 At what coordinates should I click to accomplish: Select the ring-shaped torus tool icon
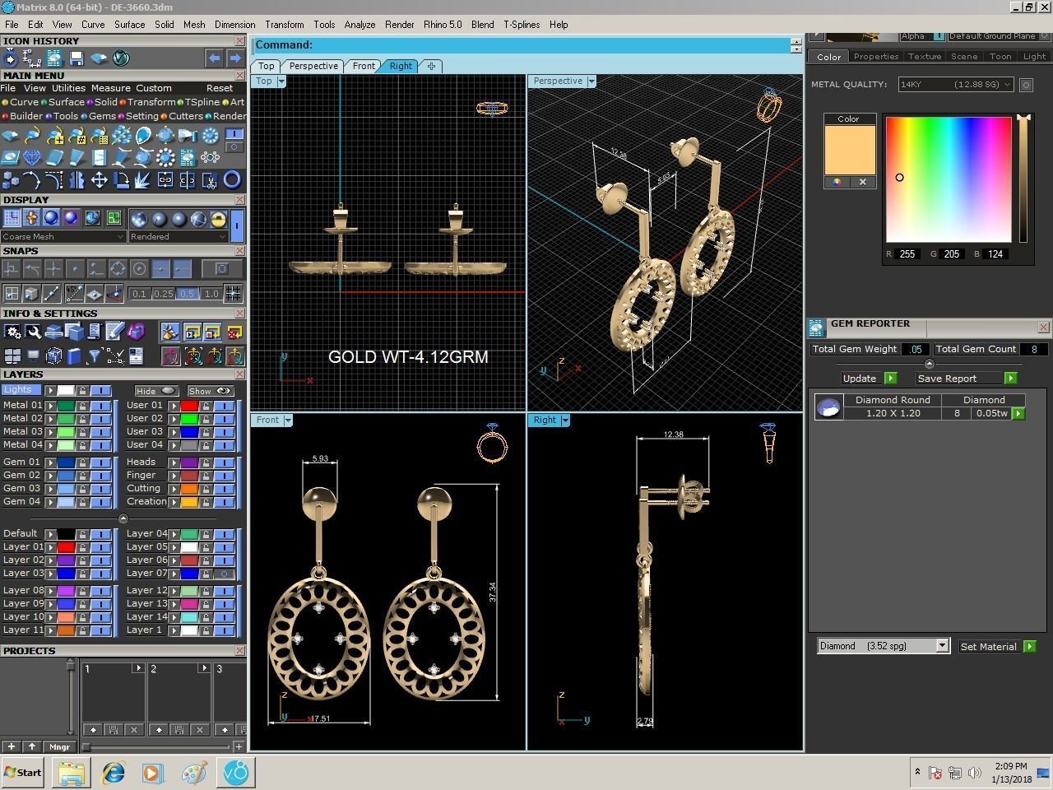coord(232,179)
